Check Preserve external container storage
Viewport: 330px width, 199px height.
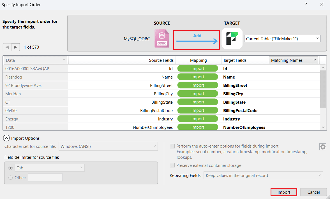(172, 165)
